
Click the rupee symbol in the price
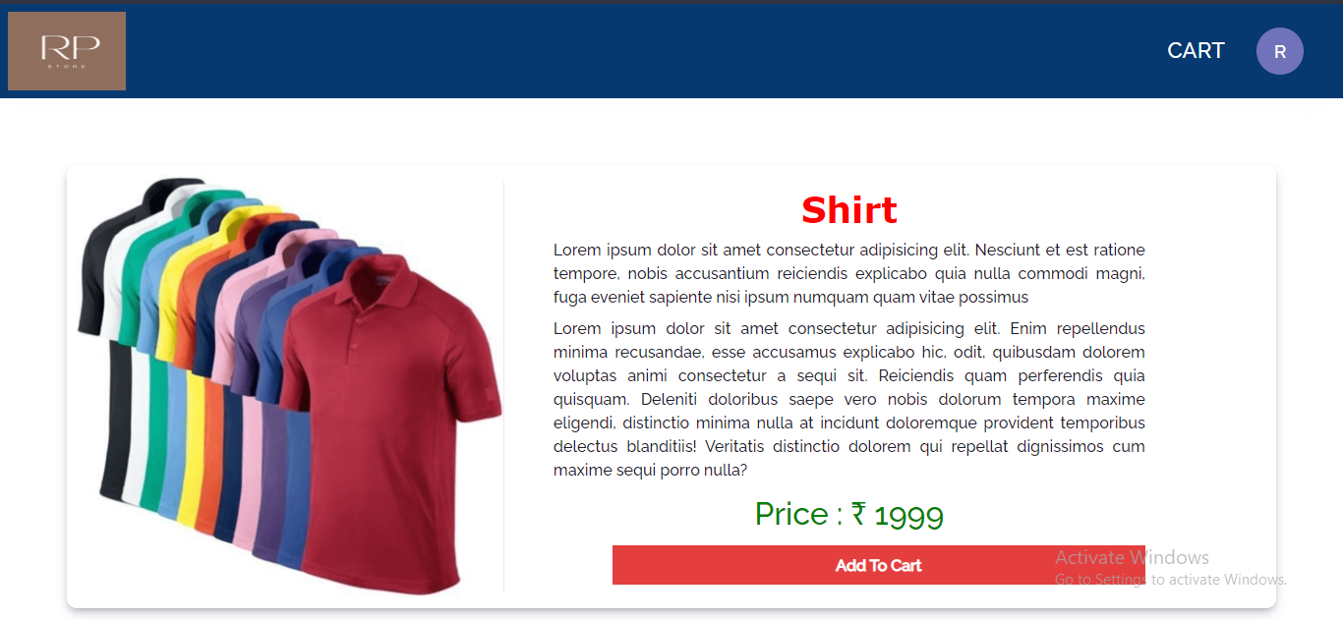coord(858,514)
